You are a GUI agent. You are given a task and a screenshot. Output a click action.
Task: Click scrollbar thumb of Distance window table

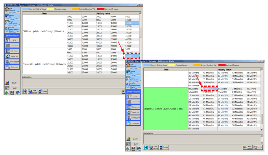140,33
